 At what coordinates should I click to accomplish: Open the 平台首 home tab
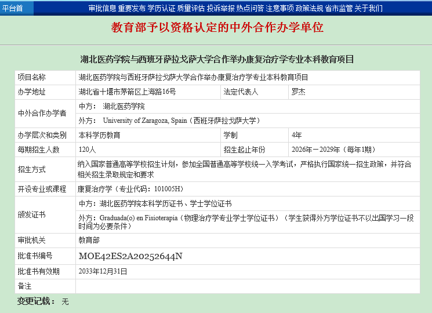coord(13,8)
